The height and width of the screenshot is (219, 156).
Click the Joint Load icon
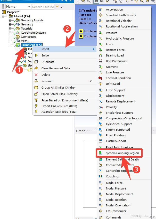101,84
